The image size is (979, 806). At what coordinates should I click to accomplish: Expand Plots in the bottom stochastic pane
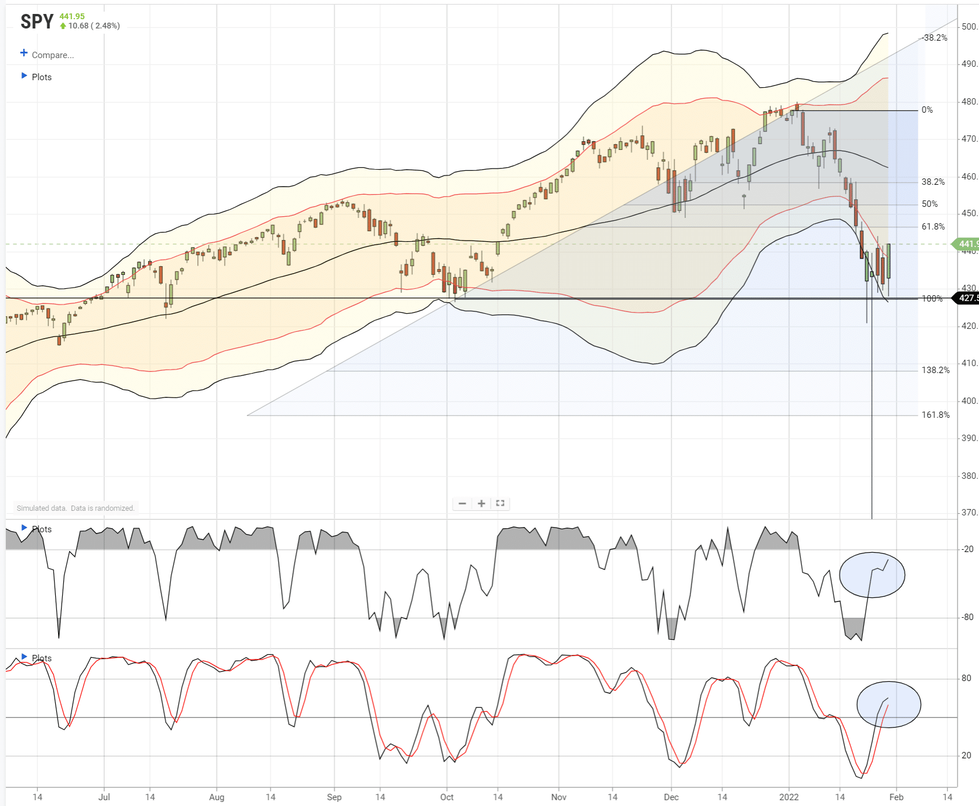point(37,658)
